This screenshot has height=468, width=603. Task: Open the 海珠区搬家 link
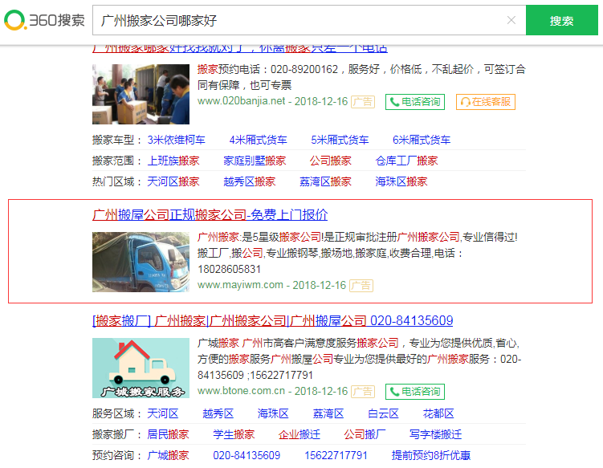point(401,181)
